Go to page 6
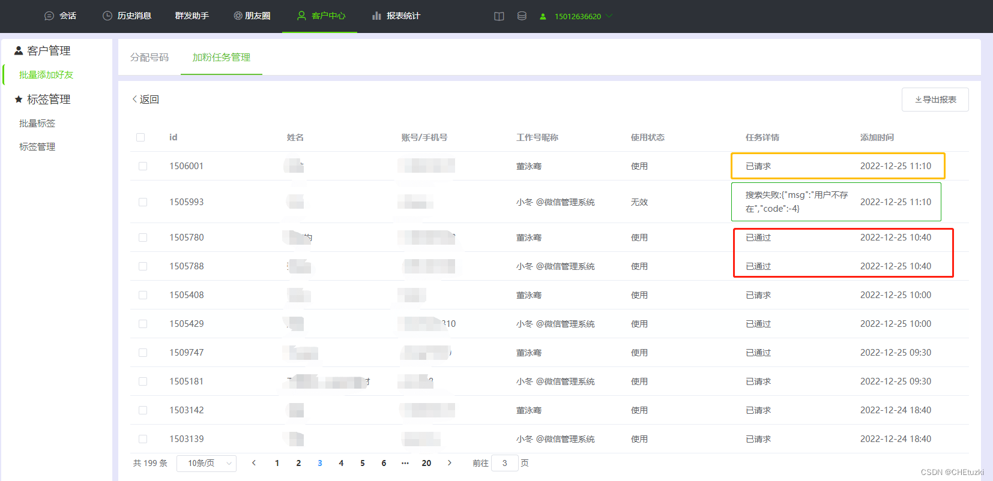This screenshot has height=481, width=993. pyautogui.click(x=384, y=463)
